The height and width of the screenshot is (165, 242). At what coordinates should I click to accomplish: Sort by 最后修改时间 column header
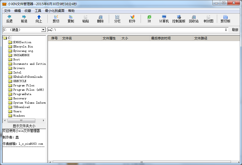tap(172, 38)
